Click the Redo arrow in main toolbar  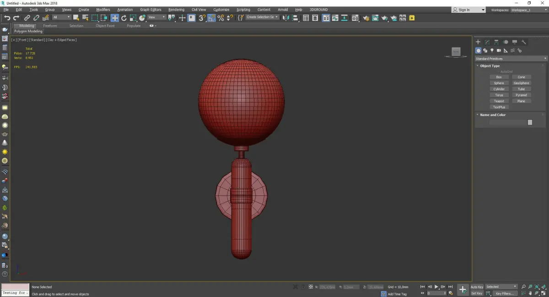tap(16, 18)
